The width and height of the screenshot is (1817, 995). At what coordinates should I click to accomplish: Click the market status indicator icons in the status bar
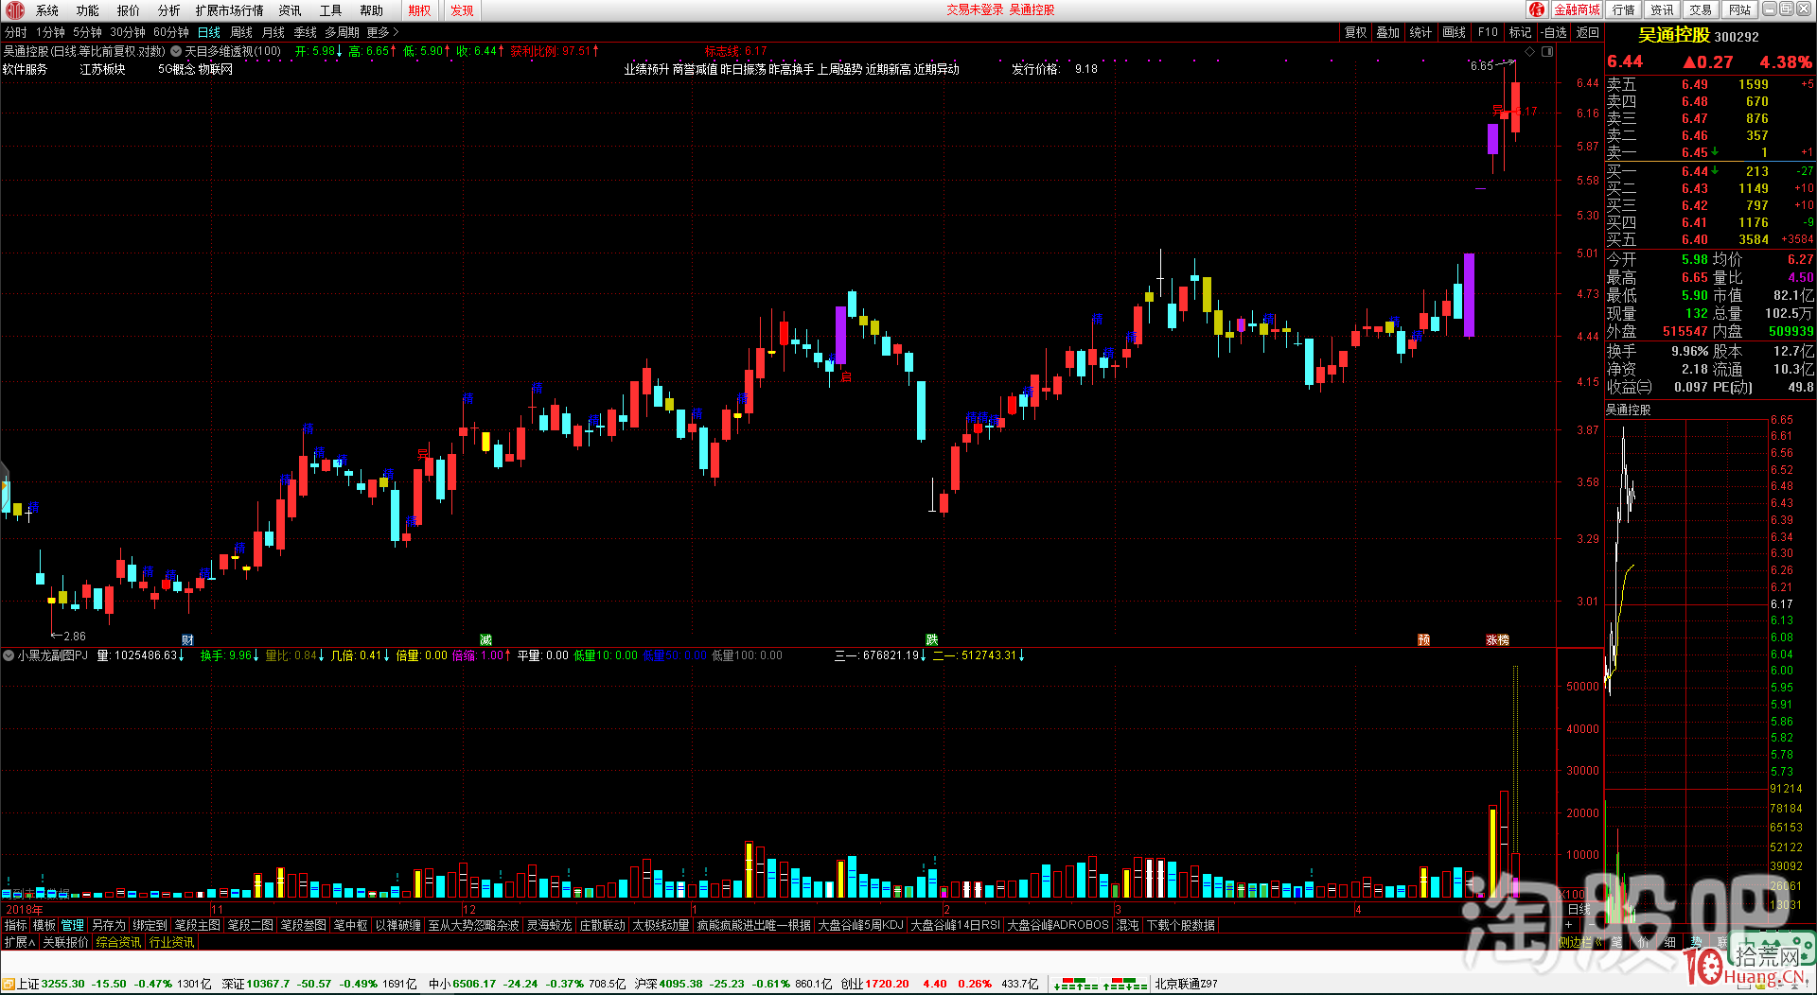pyautogui.click(x=1101, y=985)
